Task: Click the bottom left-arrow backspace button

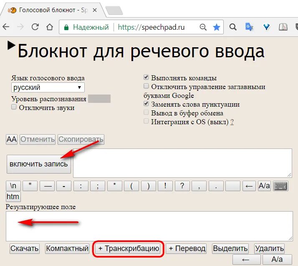Action: tap(247, 259)
